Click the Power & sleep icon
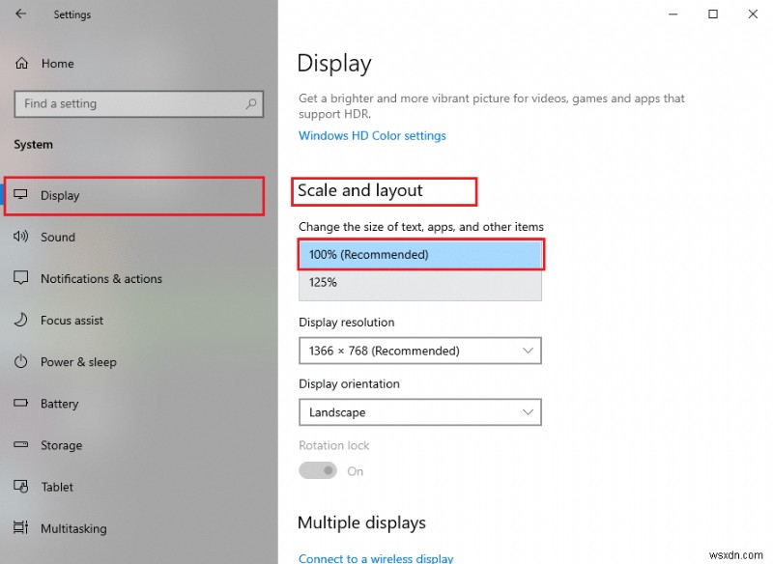 pyautogui.click(x=21, y=362)
